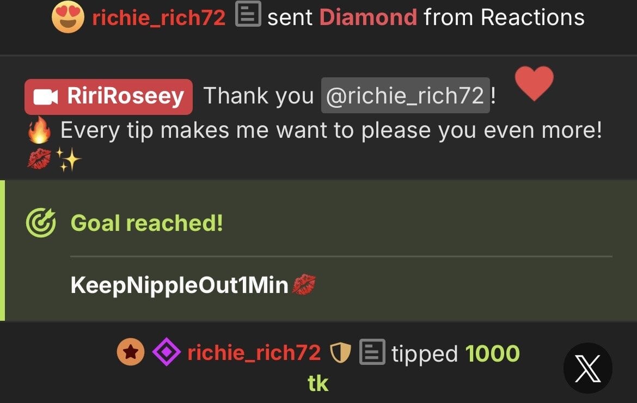Screen dimensions: 637x403
Task: Click the fire emoji in thank-you message
Action: [39, 130]
